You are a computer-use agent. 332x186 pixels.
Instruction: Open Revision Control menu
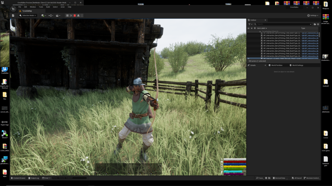(311, 178)
